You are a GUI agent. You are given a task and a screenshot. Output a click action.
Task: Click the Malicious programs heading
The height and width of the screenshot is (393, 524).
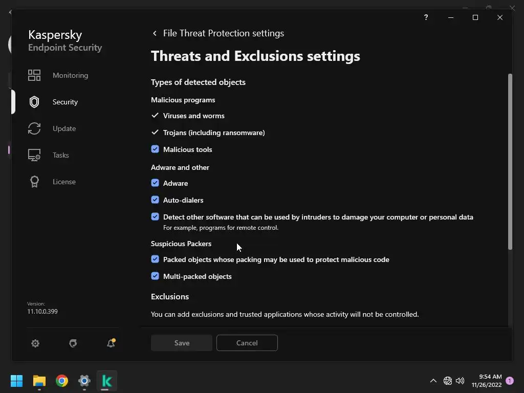183,100
